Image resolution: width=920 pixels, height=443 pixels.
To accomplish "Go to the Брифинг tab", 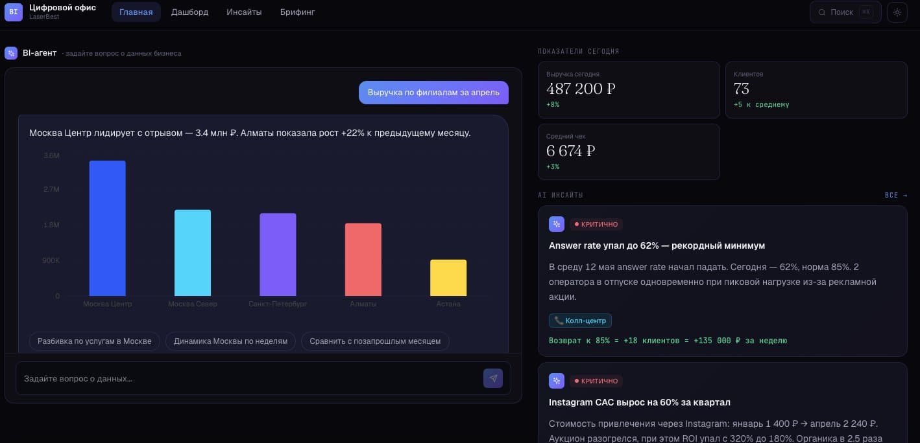I will 298,12.
